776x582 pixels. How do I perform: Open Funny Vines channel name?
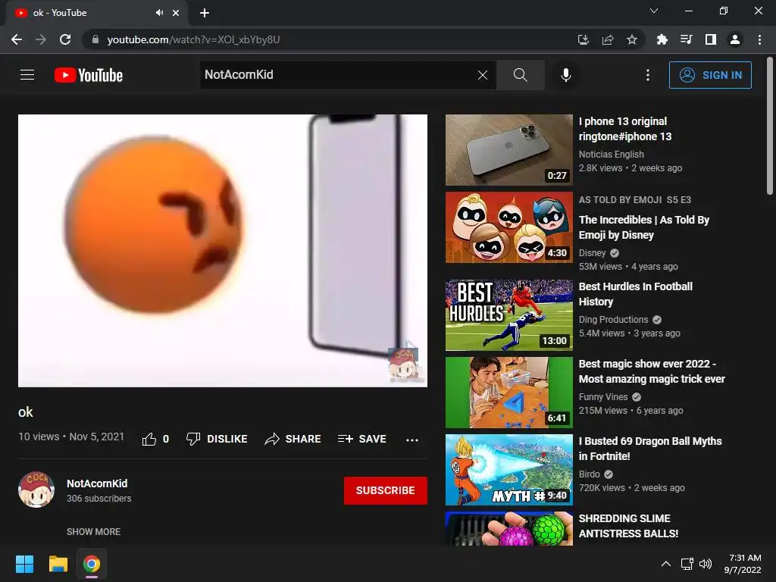603,397
